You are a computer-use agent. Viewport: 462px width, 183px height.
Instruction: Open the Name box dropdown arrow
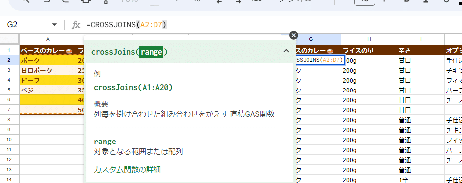[54, 25]
